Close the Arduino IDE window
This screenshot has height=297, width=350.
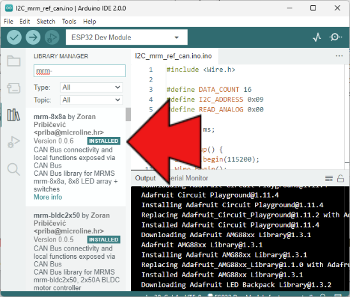(337, 8)
